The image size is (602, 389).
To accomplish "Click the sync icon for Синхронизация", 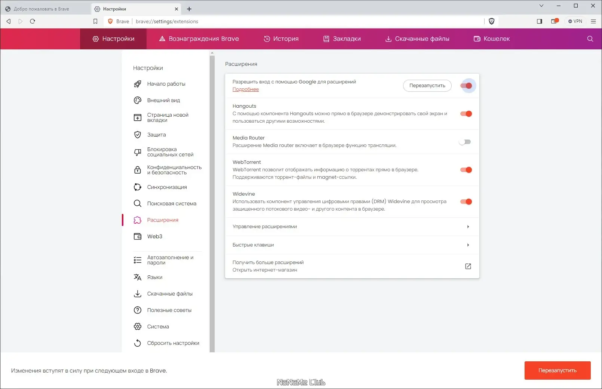I will (138, 187).
